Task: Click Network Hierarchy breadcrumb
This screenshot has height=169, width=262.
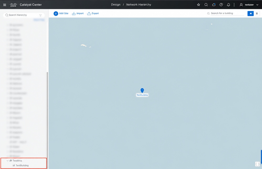Action: [x=139, y=5]
